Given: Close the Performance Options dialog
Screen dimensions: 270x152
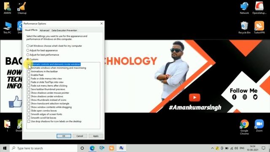Looking at the screenshot, I should [x=102, y=24].
